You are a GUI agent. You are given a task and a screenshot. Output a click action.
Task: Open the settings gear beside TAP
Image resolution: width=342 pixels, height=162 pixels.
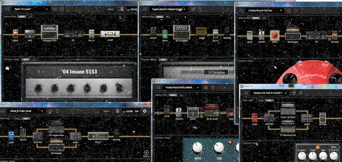click(x=144, y=111)
